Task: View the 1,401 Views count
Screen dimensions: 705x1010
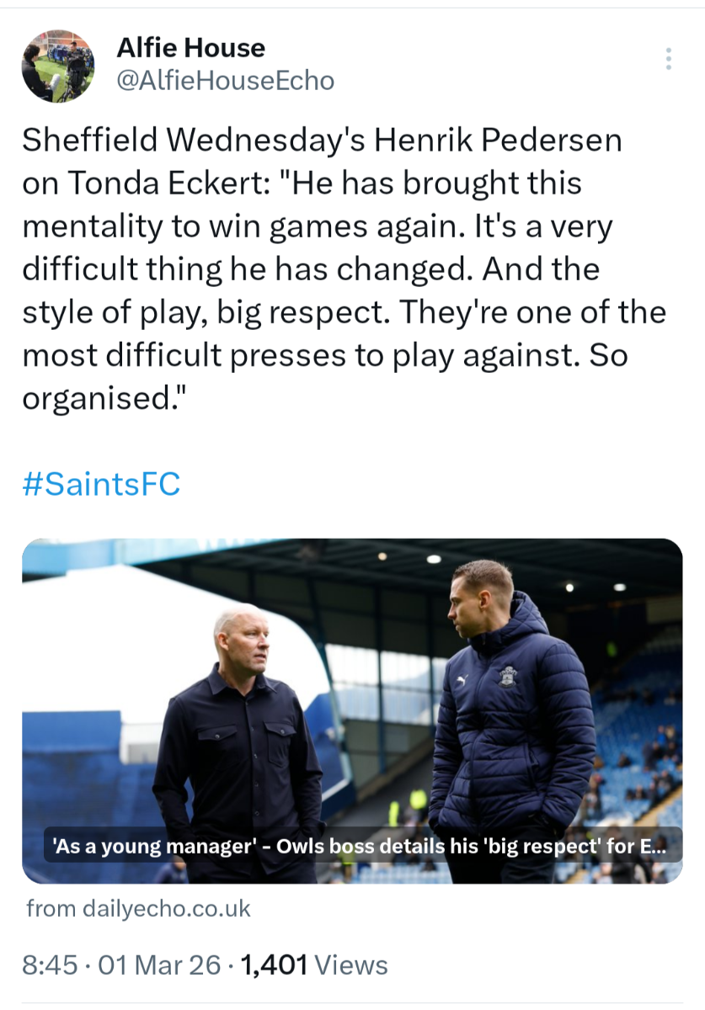Action: [314, 965]
